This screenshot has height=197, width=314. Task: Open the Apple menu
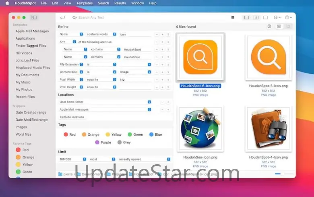pyautogui.click(x=7, y=3)
